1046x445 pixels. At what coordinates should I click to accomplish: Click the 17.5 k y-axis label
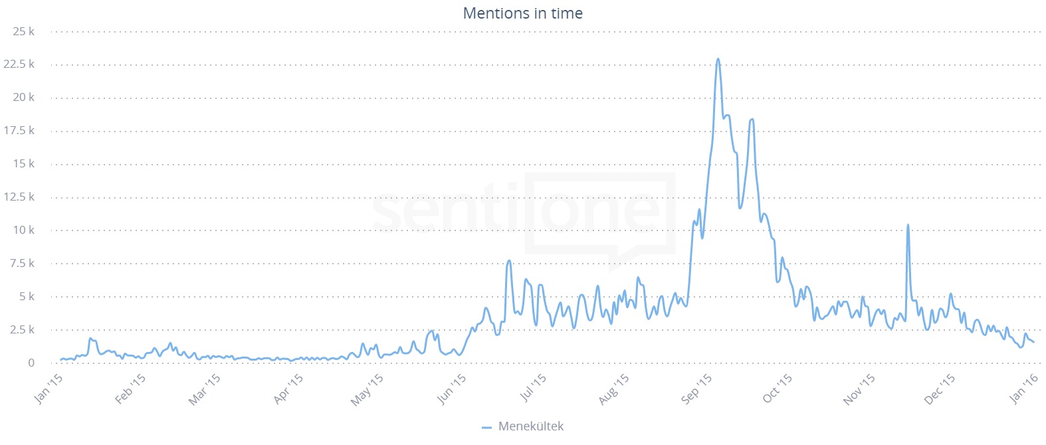[19, 130]
